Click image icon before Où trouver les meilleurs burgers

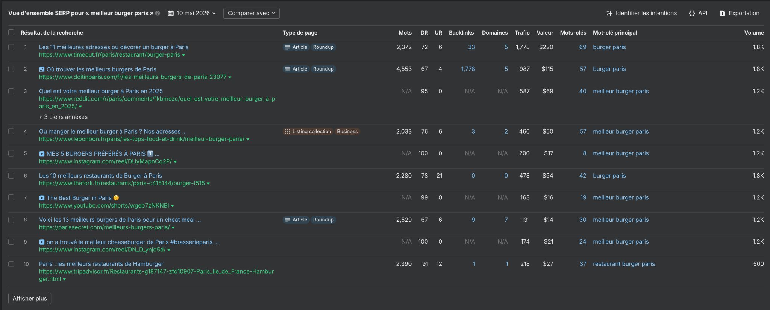pyautogui.click(x=42, y=69)
